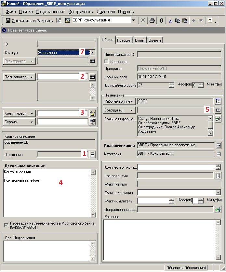Click the down arrow next record icon
The image size is (226, 272).
201,20
